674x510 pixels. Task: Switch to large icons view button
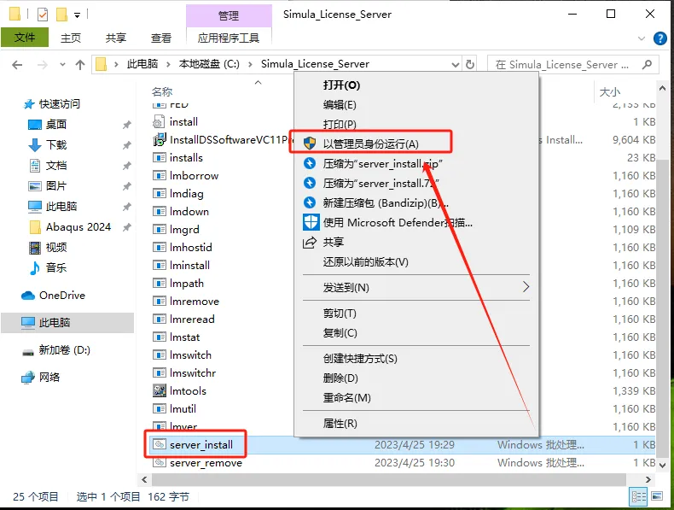(x=657, y=496)
